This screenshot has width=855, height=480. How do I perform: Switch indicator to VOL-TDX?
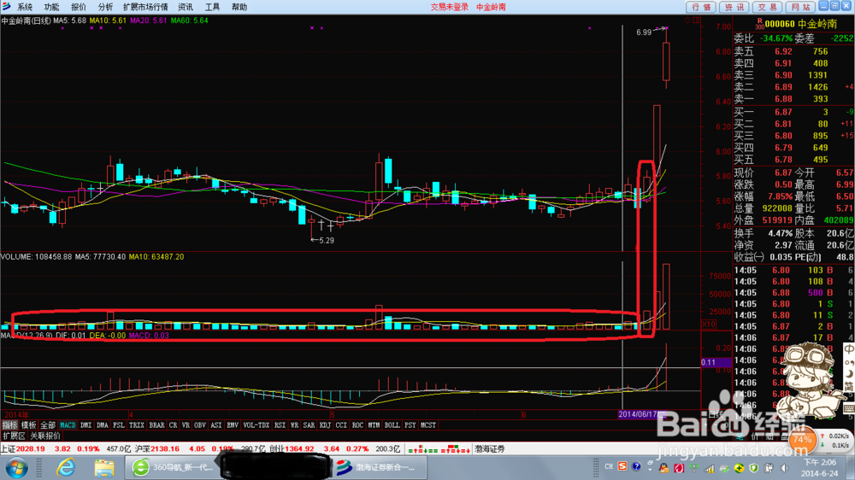[256, 425]
